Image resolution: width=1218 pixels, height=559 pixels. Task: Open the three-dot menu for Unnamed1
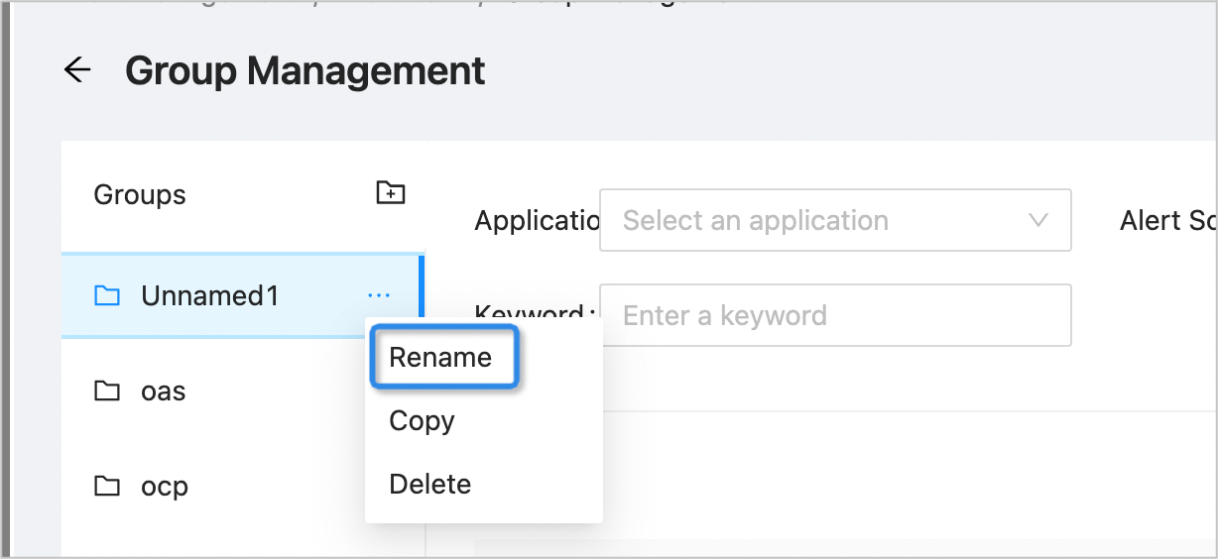pyautogui.click(x=379, y=295)
